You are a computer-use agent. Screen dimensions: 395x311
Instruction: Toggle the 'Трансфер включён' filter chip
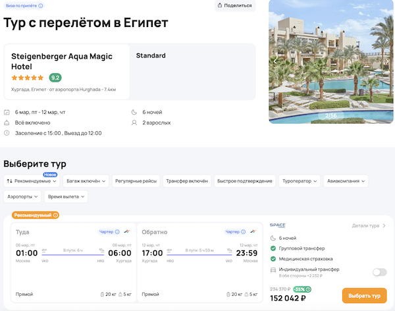tap(187, 181)
